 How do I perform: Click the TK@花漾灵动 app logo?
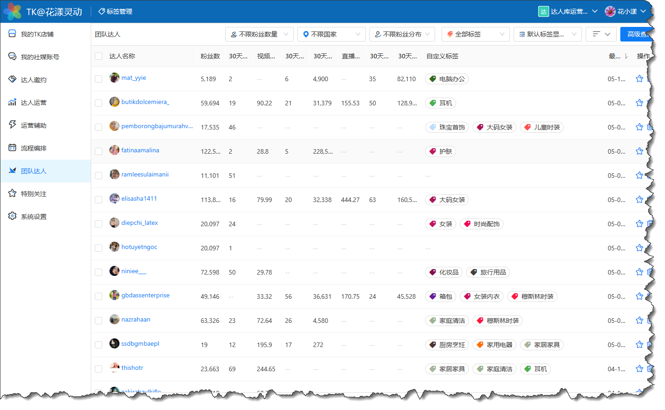13,11
